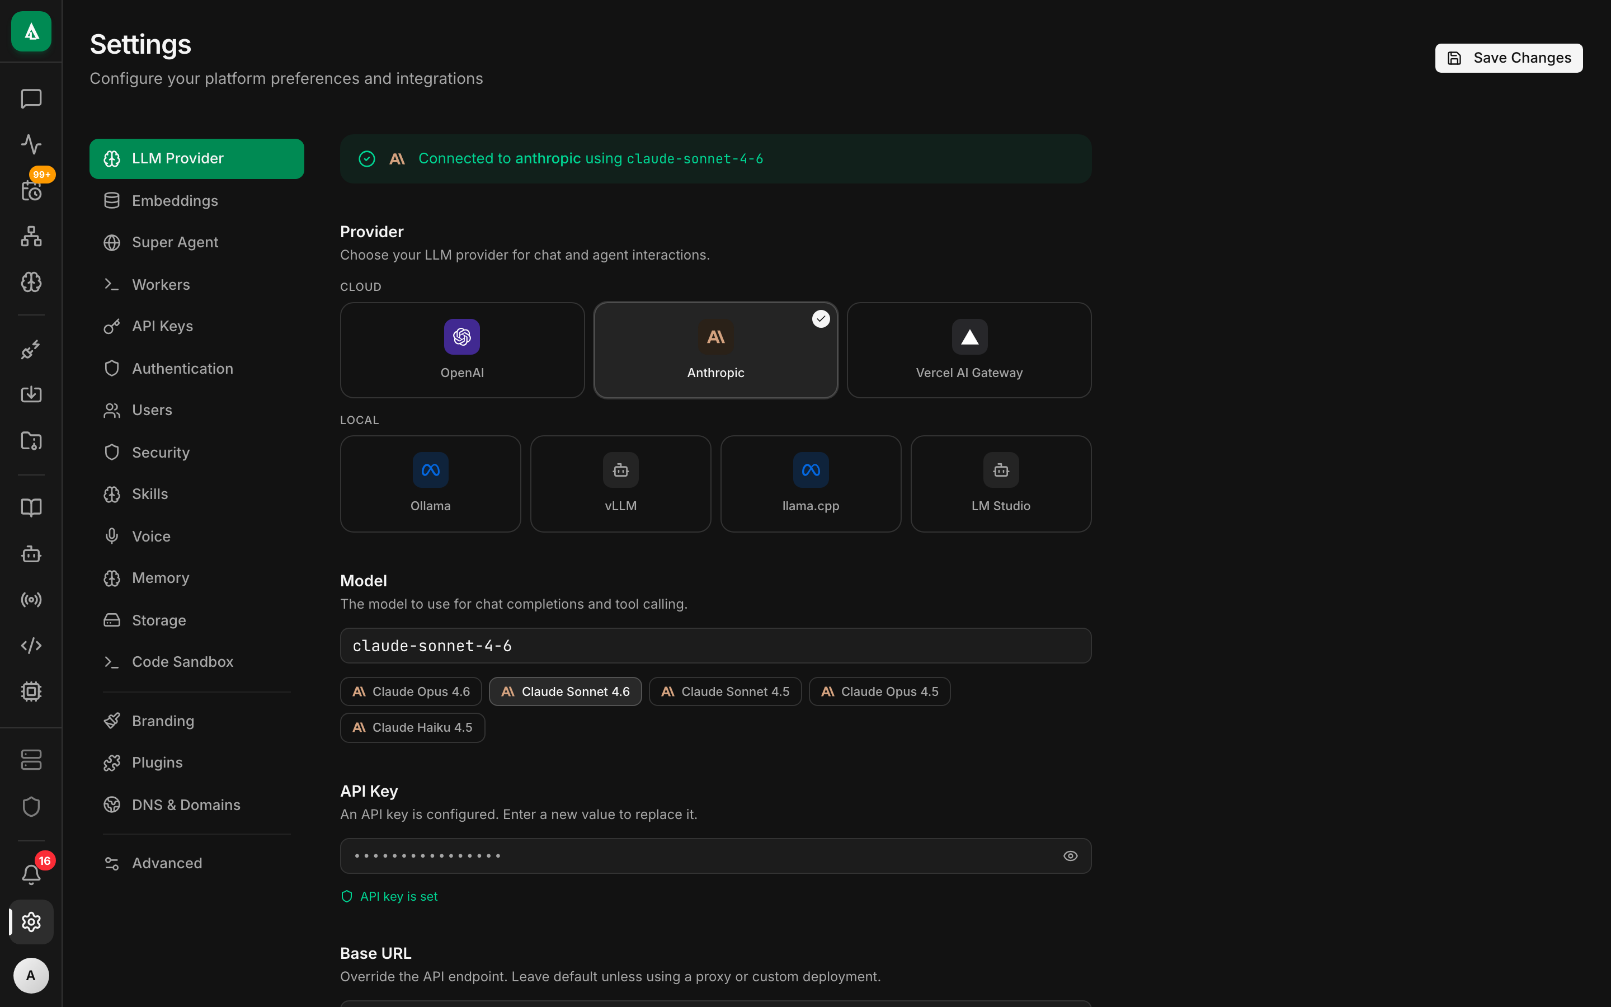The width and height of the screenshot is (1611, 1007).
Task: Select Ollama as the local provider
Action: point(430,483)
